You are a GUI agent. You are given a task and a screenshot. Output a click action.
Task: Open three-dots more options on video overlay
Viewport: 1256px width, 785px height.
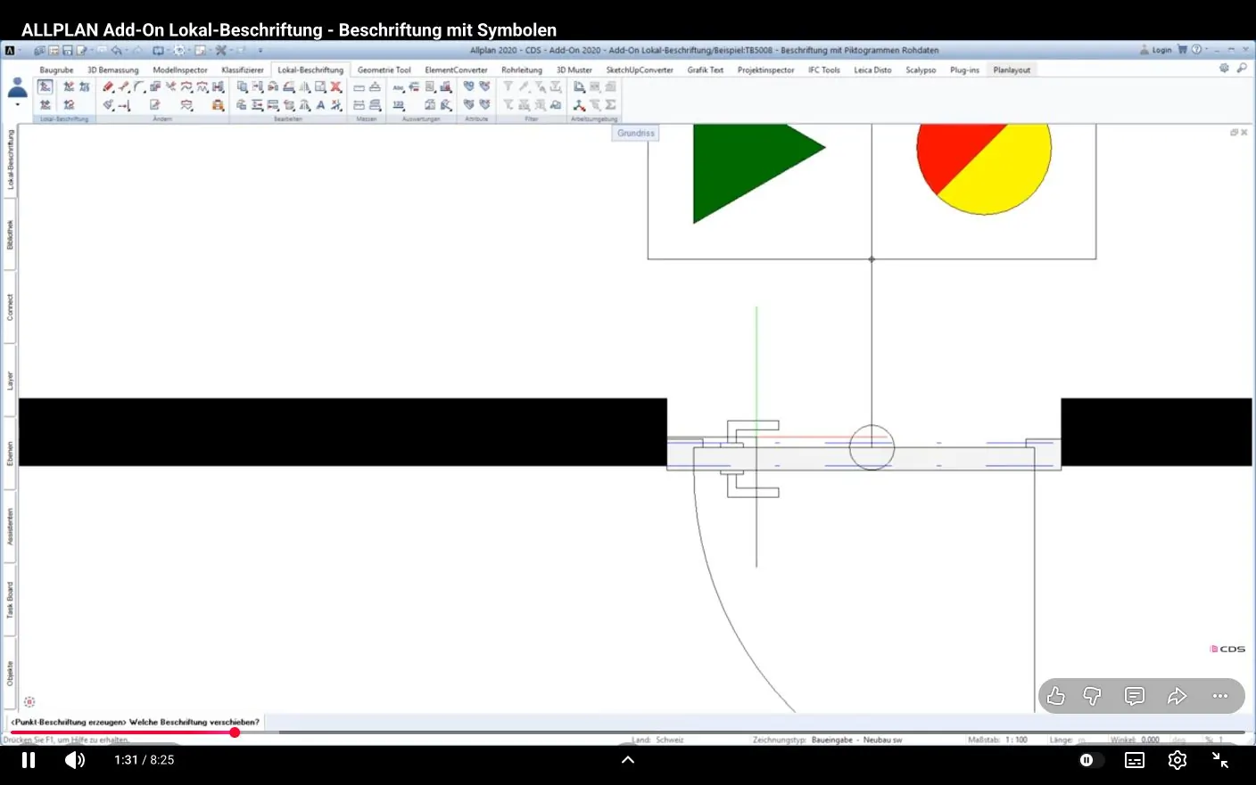click(1220, 696)
